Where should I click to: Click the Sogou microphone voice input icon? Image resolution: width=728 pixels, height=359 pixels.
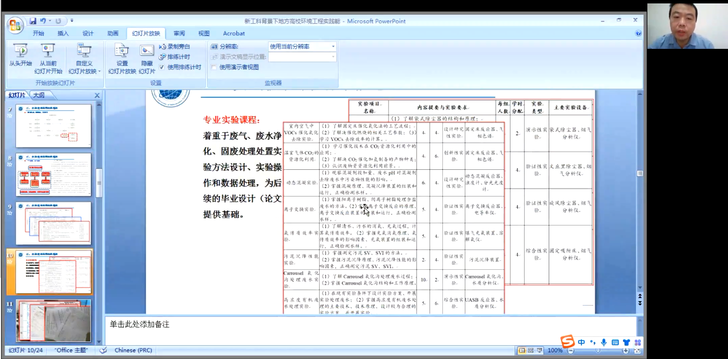[603, 343]
